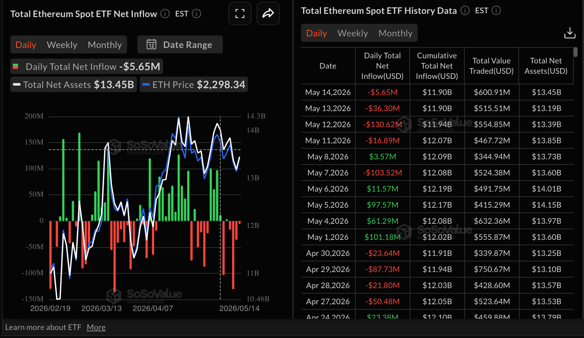Image resolution: width=584 pixels, height=338 pixels.
Task: Click info icon beside Net Inflow title
Action: [165, 14]
